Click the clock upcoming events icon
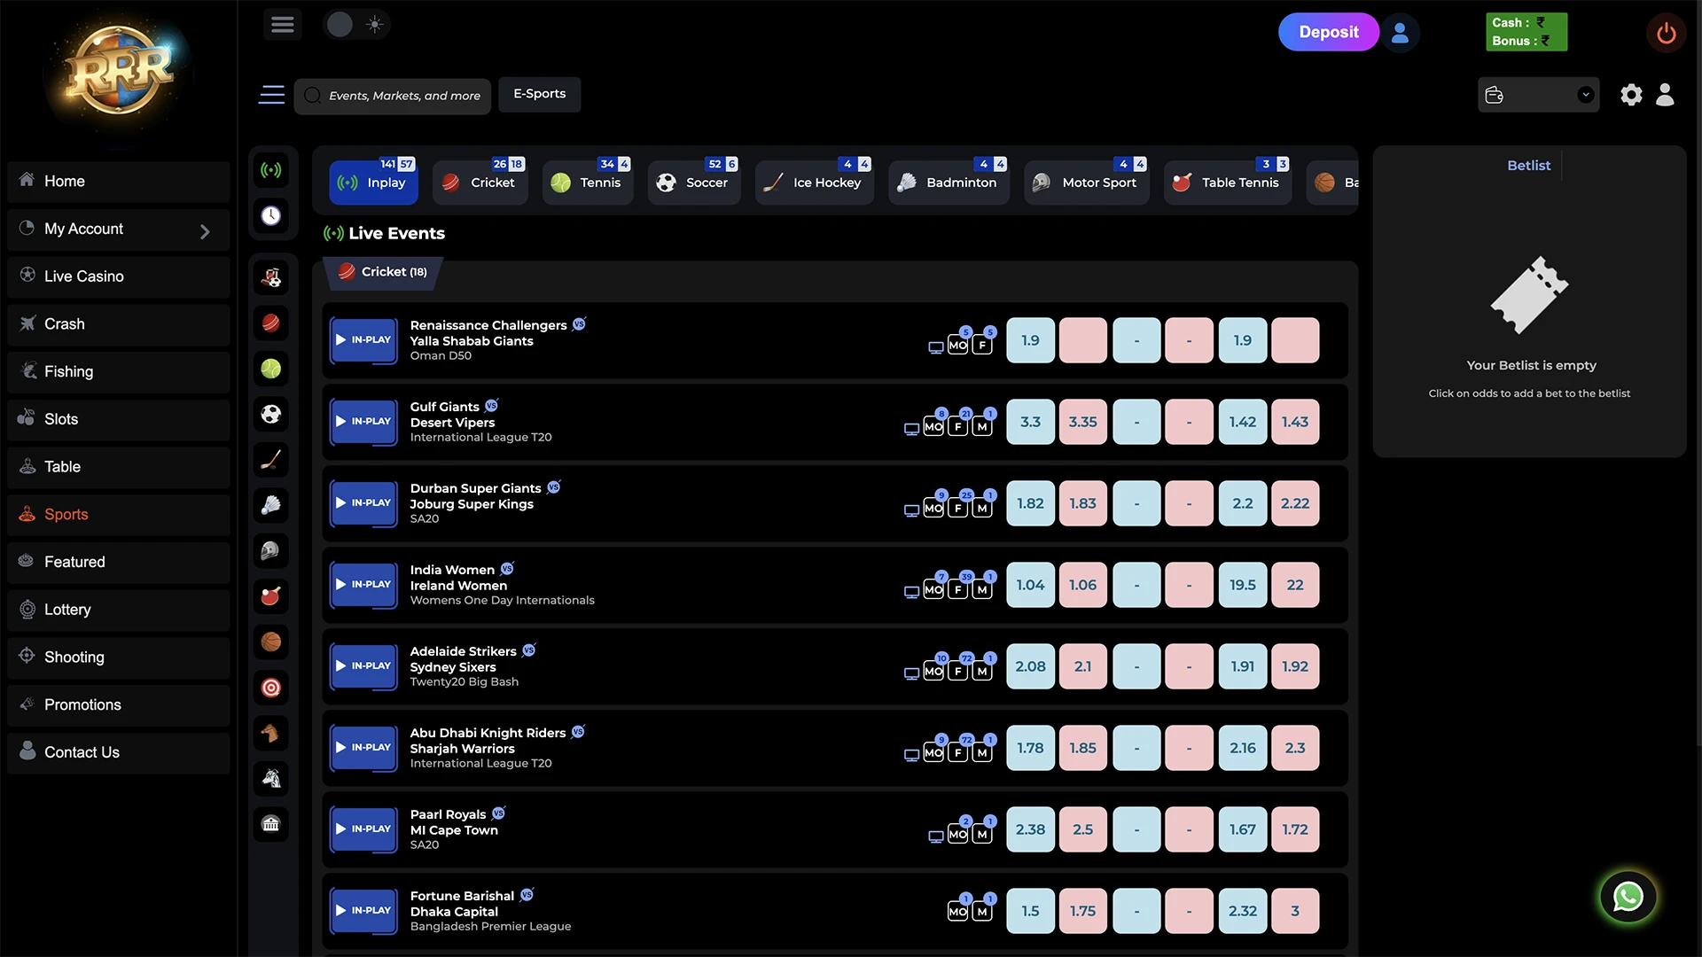 click(271, 215)
